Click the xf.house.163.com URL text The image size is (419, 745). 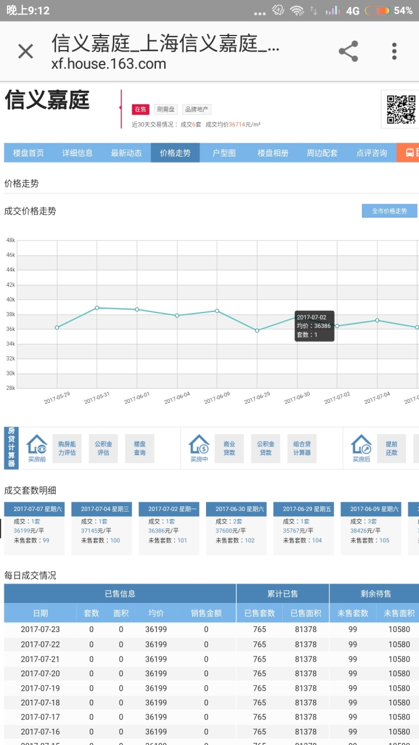(109, 64)
